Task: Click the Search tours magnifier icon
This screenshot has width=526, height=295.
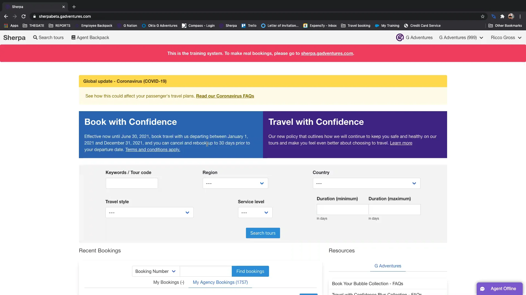Action: [x=35, y=37]
